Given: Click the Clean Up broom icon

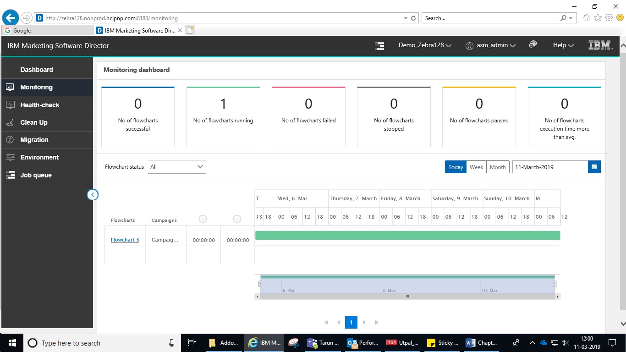Looking at the screenshot, I should click(x=10, y=122).
